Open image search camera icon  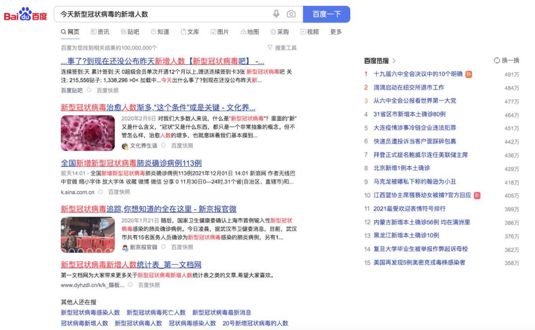click(x=291, y=14)
